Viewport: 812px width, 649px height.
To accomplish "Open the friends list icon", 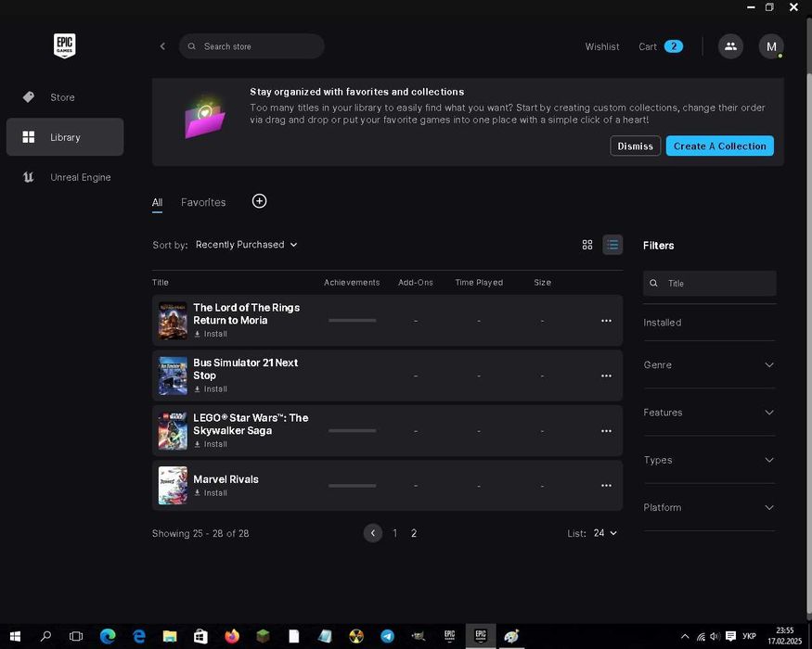I will tap(730, 46).
